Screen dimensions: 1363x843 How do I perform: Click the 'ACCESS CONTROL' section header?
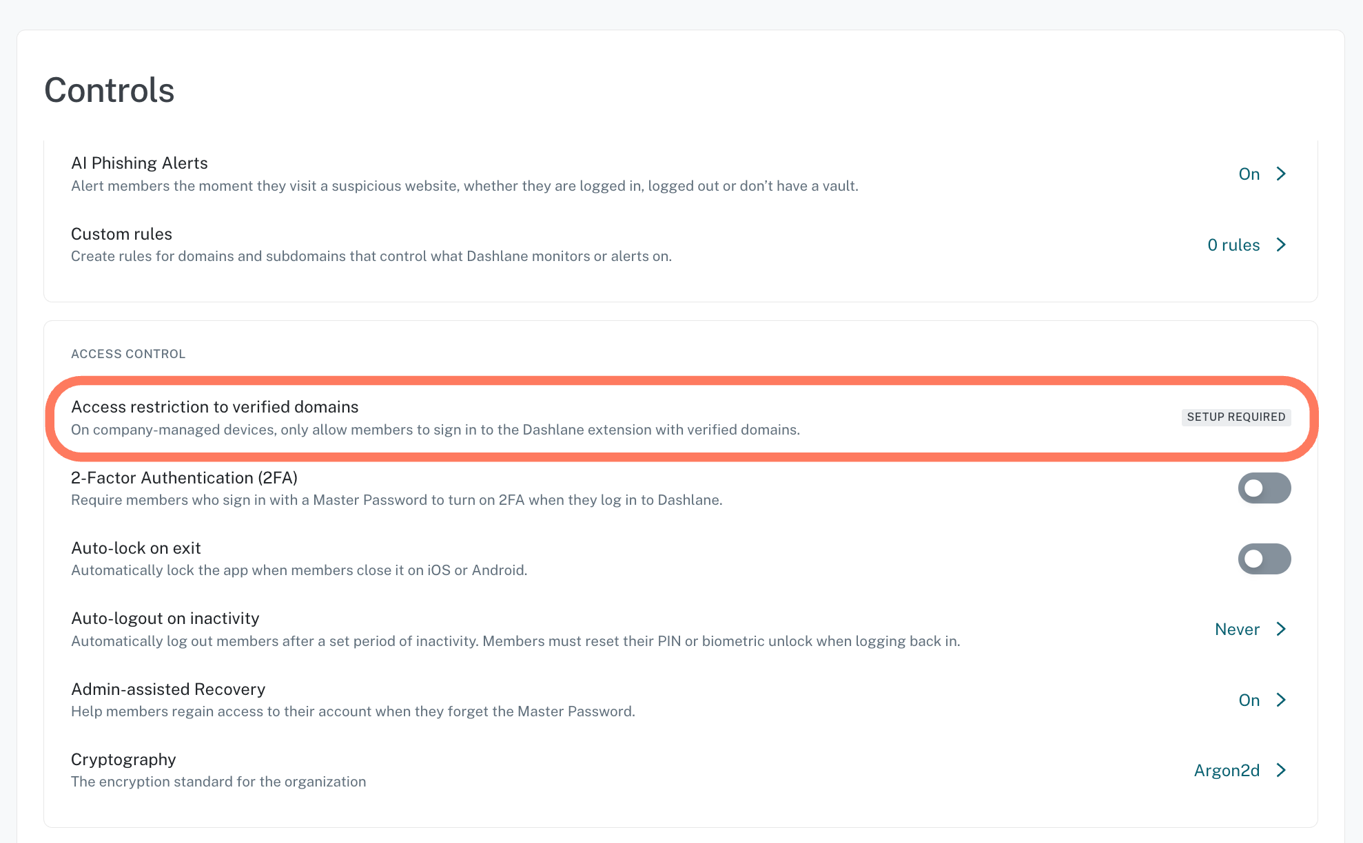128,353
